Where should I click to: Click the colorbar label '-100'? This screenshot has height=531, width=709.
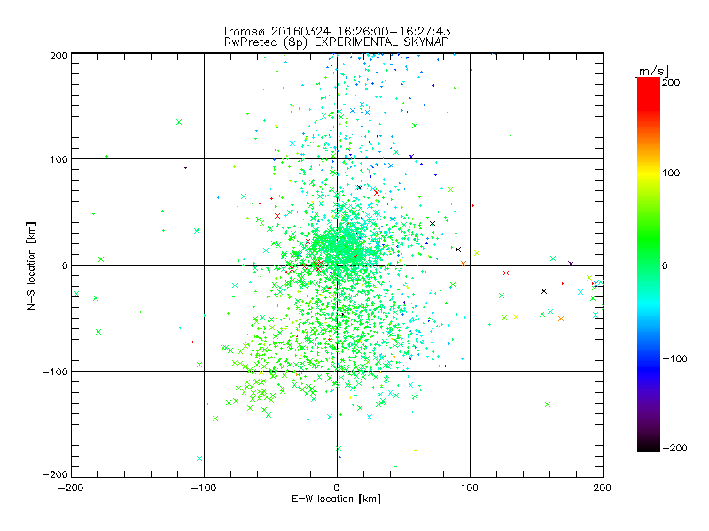tap(675, 358)
